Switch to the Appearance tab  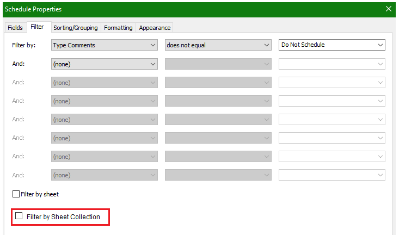[155, 27]
